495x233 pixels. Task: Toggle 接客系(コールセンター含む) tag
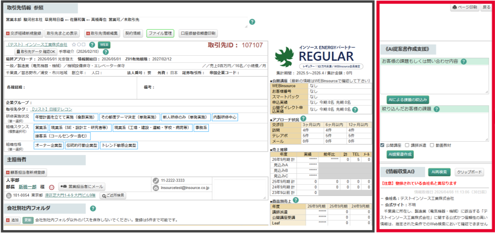[x=62, y=136]
